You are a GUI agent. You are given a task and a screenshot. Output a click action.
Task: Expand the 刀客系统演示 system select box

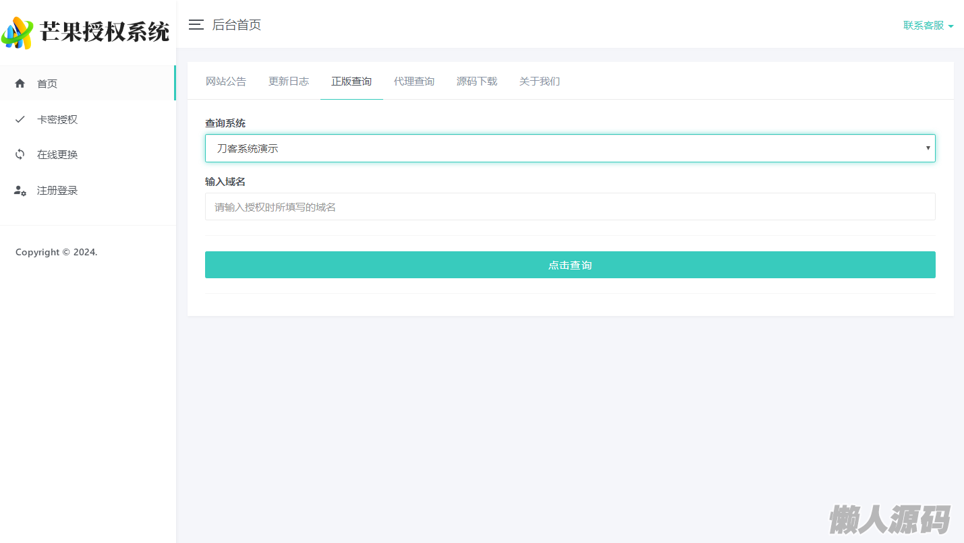[570, 148]
